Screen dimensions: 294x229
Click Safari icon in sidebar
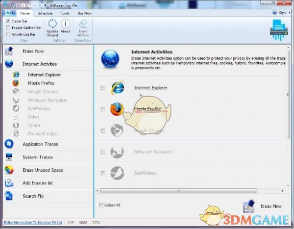[x=16, y=117]
